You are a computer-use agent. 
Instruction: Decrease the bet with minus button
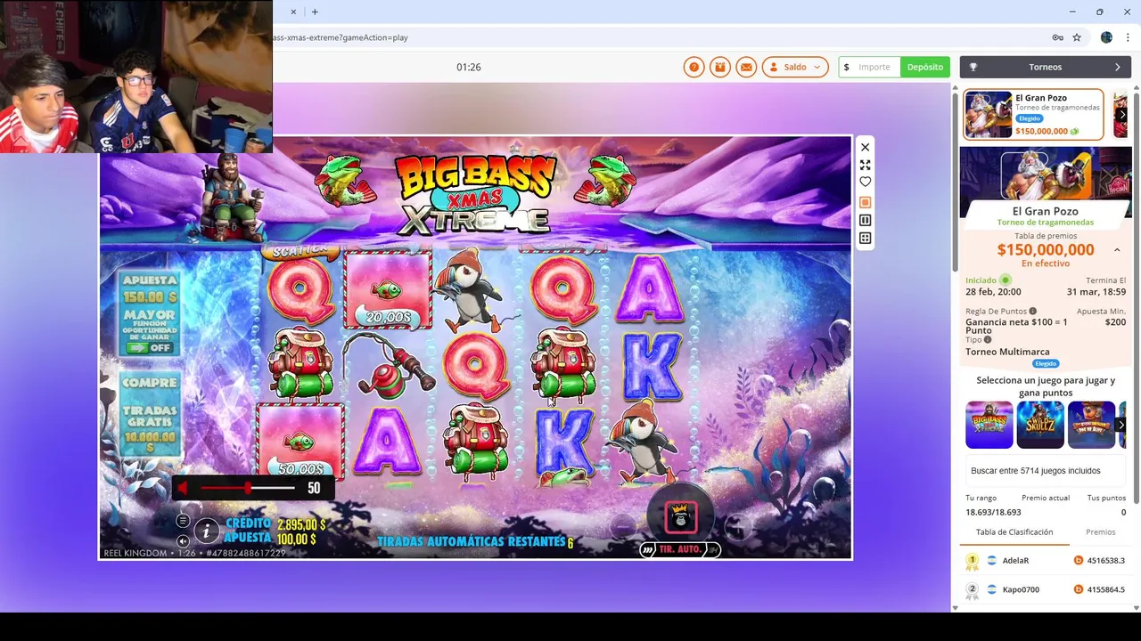pos(623,526)
